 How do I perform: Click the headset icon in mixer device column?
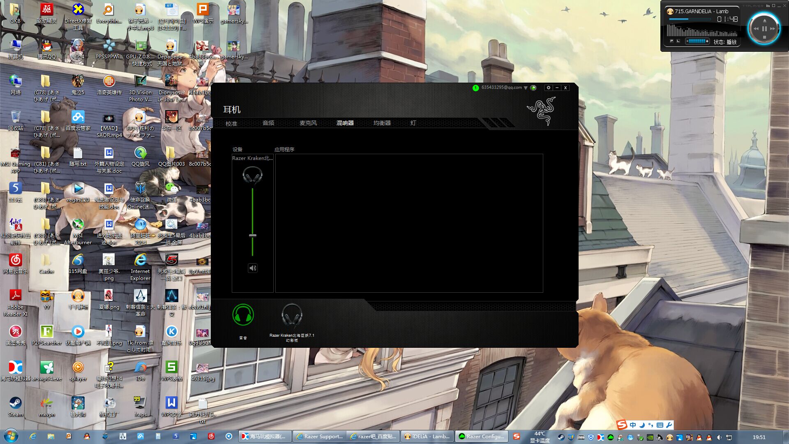(252, 176)
